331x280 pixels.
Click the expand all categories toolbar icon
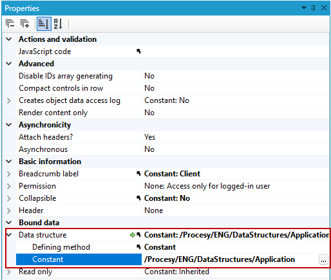[x=24, y=24]
